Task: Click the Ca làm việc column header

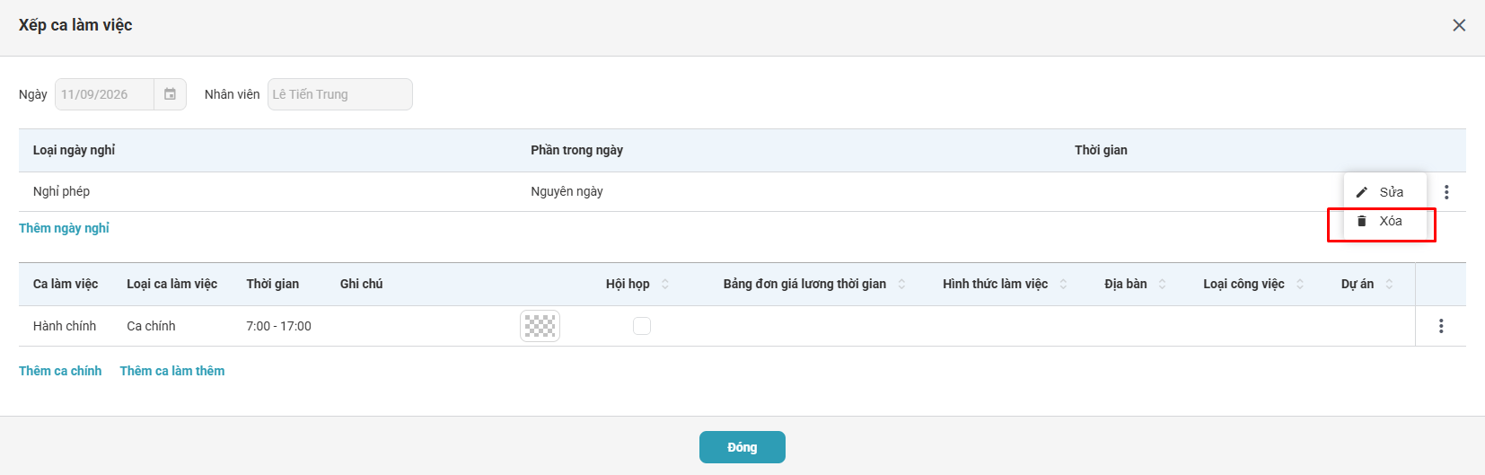Action: 66,284
